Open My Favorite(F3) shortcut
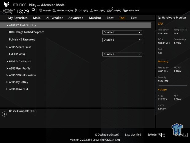Image resolution: width=190 pixels, height=143 pixels. click(x=63, y=10)
